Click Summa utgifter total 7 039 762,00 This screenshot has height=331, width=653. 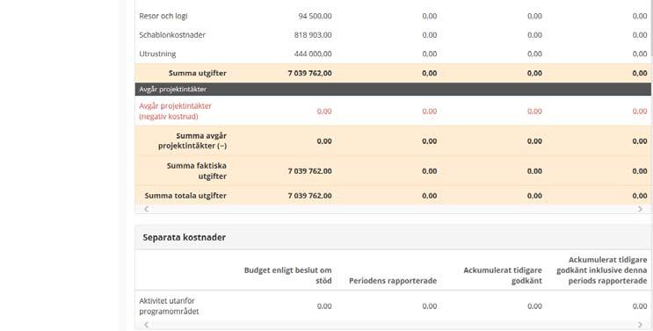(x=310, y=73)
